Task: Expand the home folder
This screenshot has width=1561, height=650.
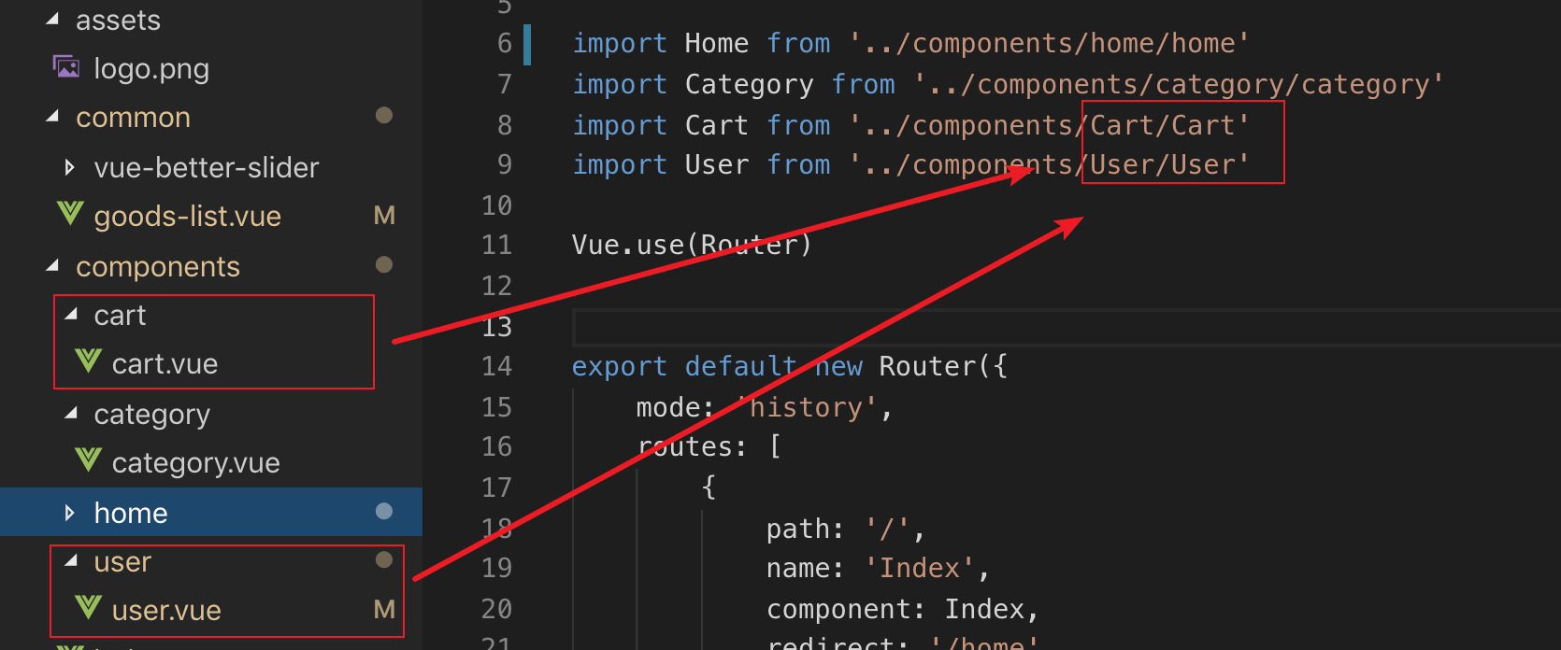Action: [x=70, y=513]
